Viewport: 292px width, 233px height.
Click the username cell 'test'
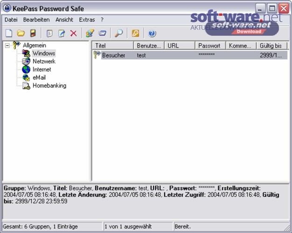(x=141, y=55)
